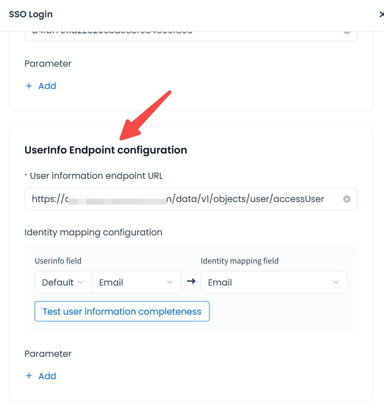Click the SSO Login dialog title

[x=31, y=14]
